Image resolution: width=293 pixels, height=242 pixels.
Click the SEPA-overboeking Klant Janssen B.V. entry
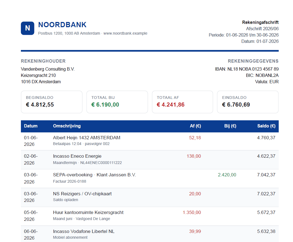click(x=94, y=175)
